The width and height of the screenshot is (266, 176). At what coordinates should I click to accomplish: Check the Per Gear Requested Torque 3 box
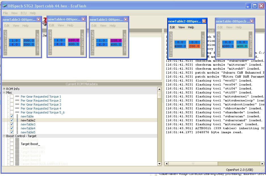coord(12,104)
